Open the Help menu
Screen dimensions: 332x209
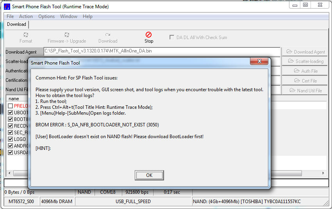tap(87, 16)
